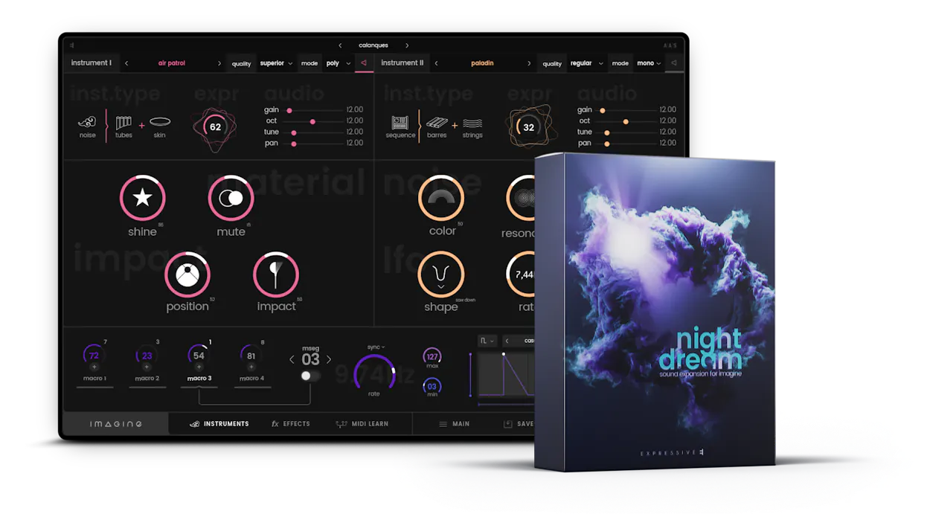Toggle the mseg 03 on/off switch

[x=310, y=376]
